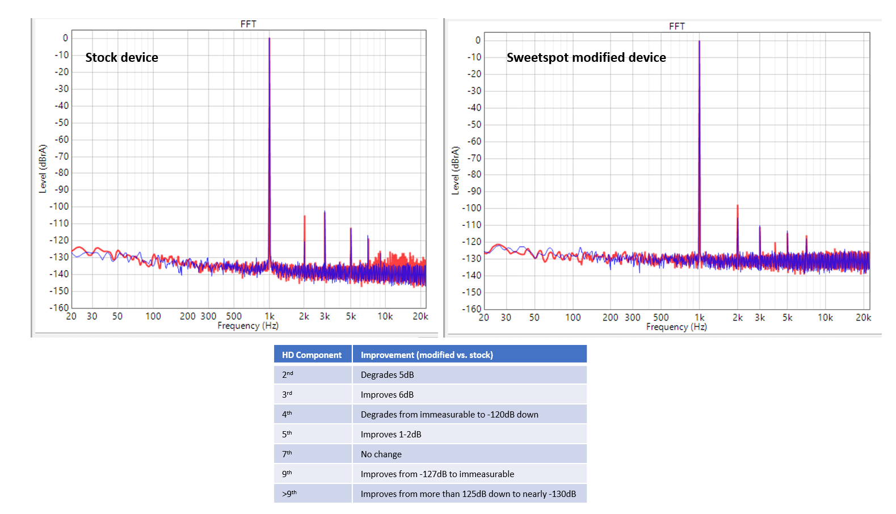Click the '100' frequency tick on the modified chart
The height and width of the screenshot is (514, 896).
(573, 318)
